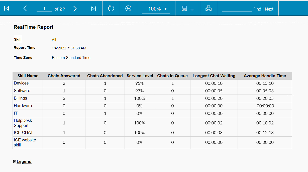Expand the Legend section plus icon
Viewport: 308px width, 172px height.
[15, 162]
